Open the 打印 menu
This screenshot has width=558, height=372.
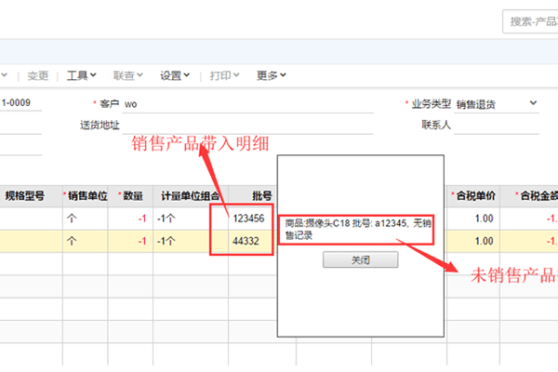point(225,75)
